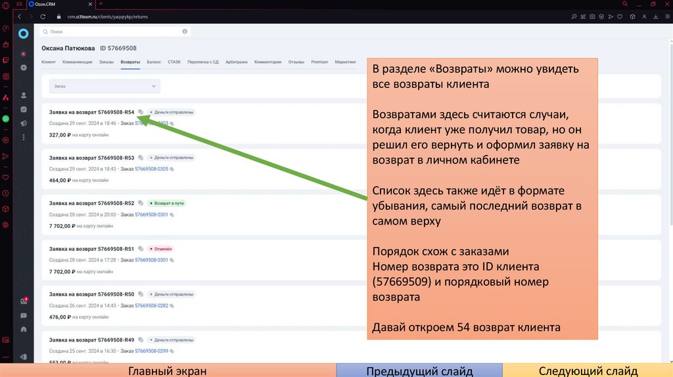Open order link 57669508-0301 under return R51
This screenshot has width=673, height=377.
pos(152,260)
